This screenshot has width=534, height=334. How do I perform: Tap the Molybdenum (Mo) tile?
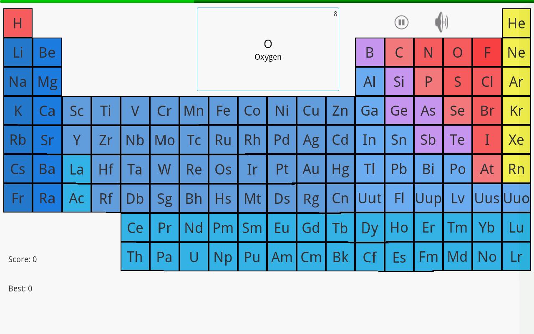coord(164,140)
